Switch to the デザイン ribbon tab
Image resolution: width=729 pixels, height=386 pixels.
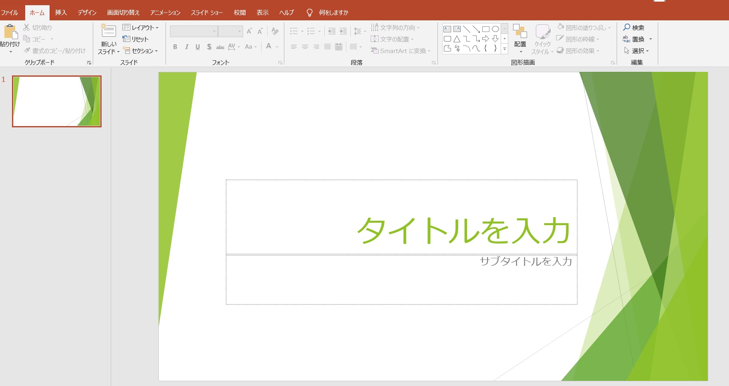pyautogui.click(x=87, y=12)
